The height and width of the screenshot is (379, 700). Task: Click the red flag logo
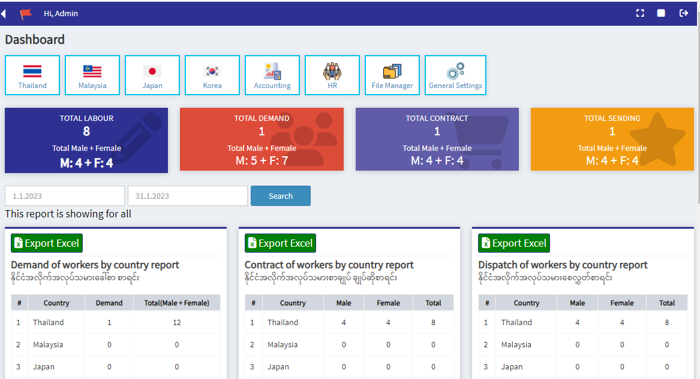[25, 14]
